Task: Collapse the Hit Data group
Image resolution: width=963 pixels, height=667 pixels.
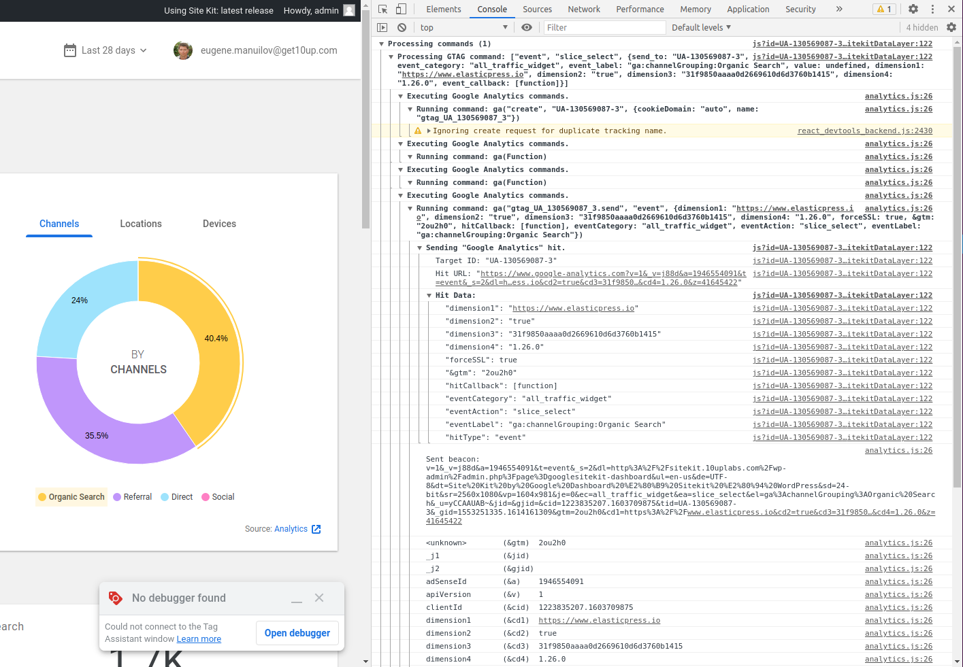Action: coord(429,296)
